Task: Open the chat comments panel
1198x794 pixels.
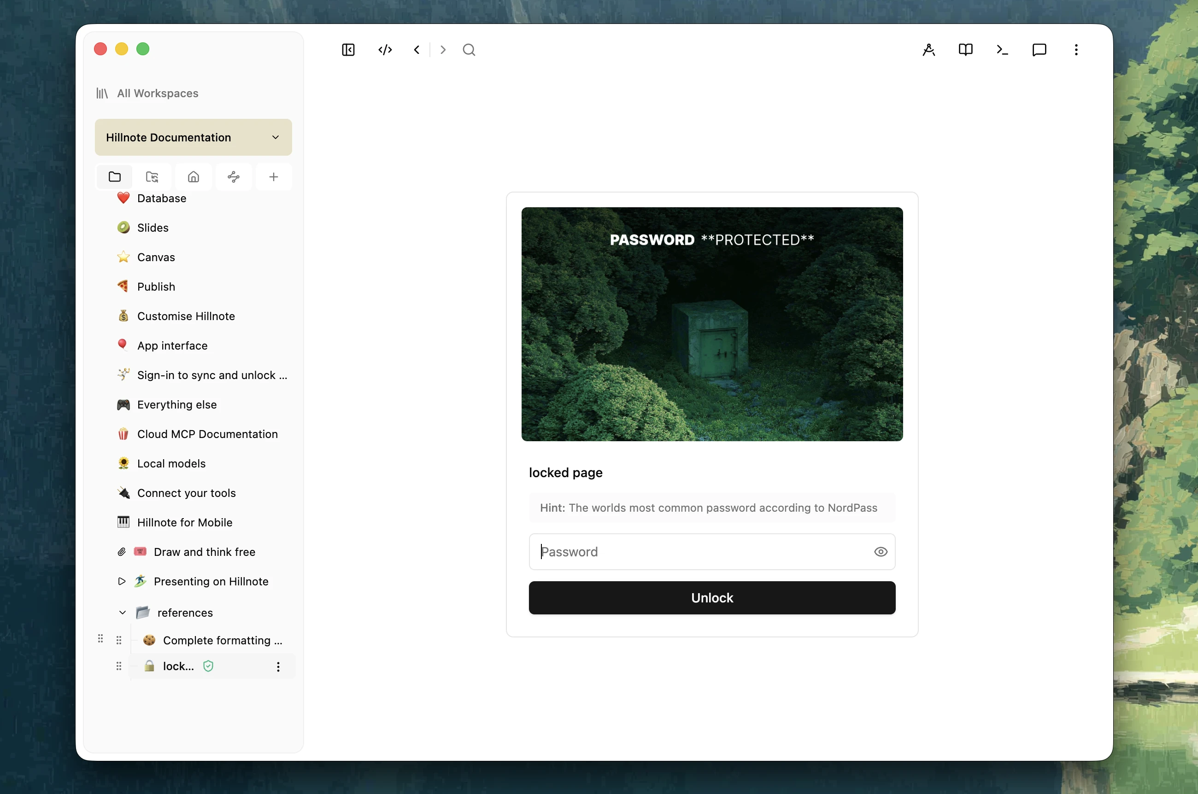Action: 1039,50
